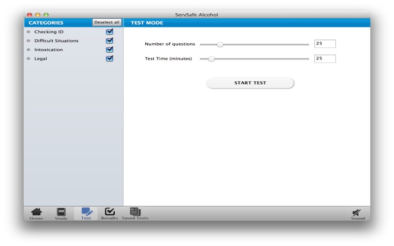Select the Difficult Situations category label

tap(56, 41)
